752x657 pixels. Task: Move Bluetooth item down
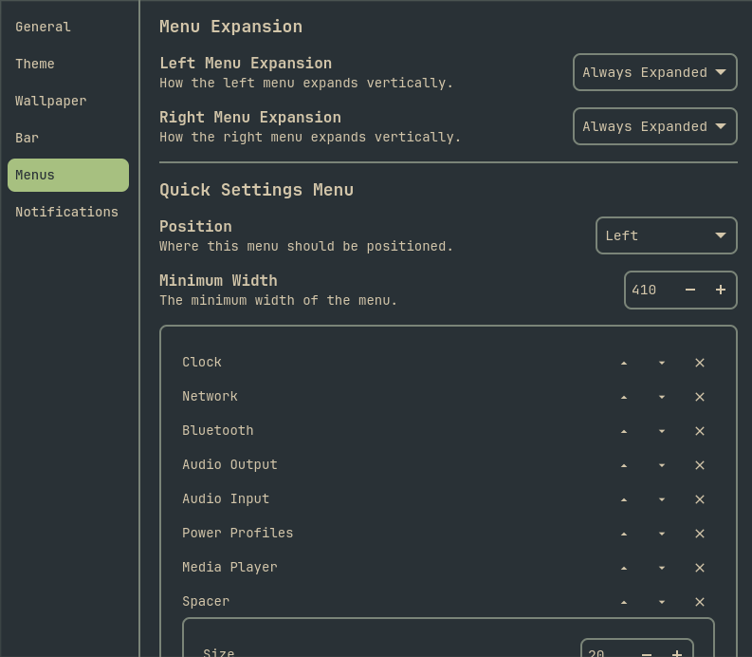[662, 431]
